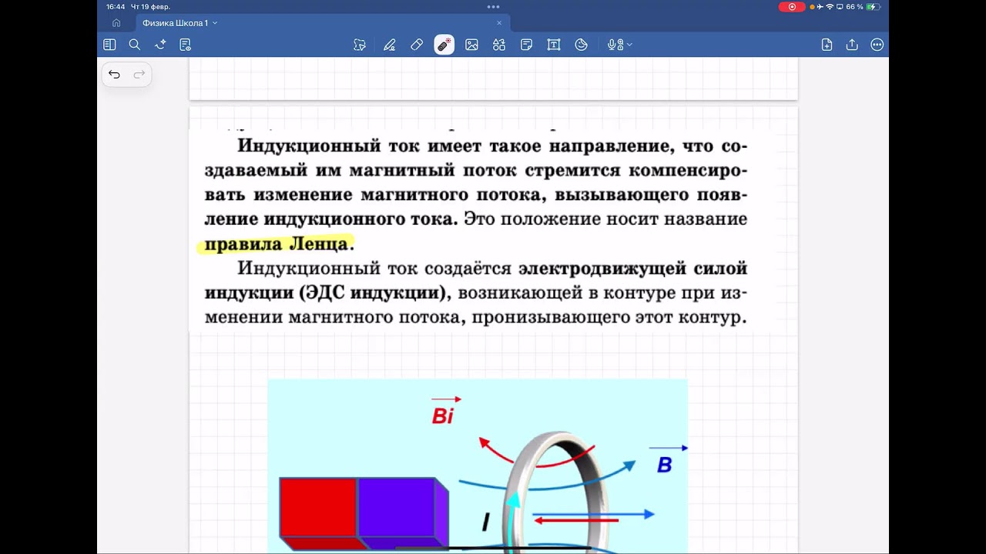The image size is (986, 554).
Task: Tap the screen recording indicator
Action: (791, 6)
